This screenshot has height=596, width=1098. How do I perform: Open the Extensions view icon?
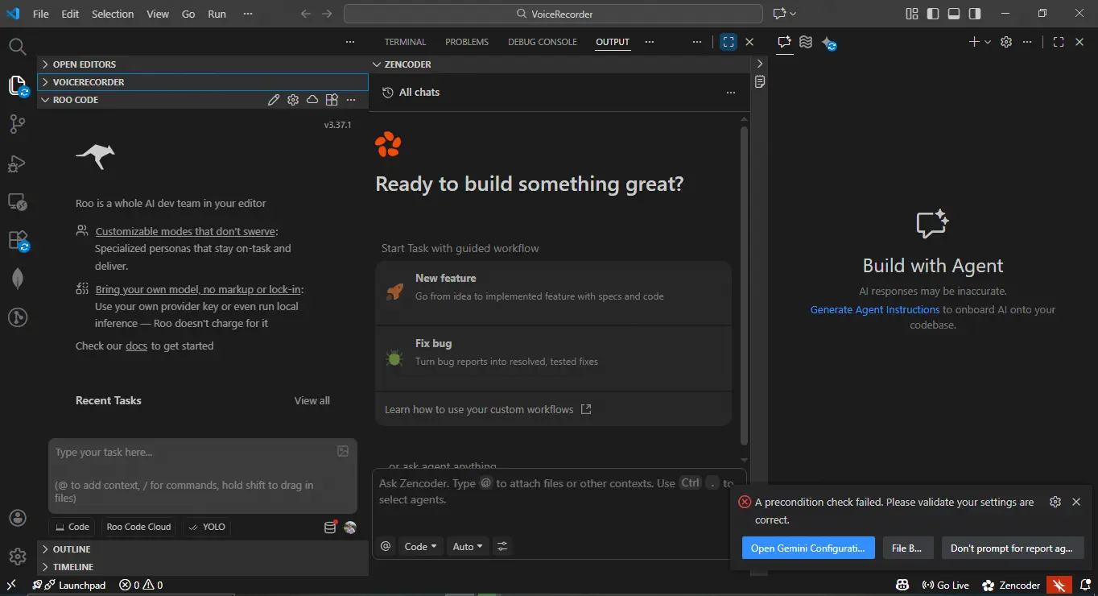click(18, 240)
